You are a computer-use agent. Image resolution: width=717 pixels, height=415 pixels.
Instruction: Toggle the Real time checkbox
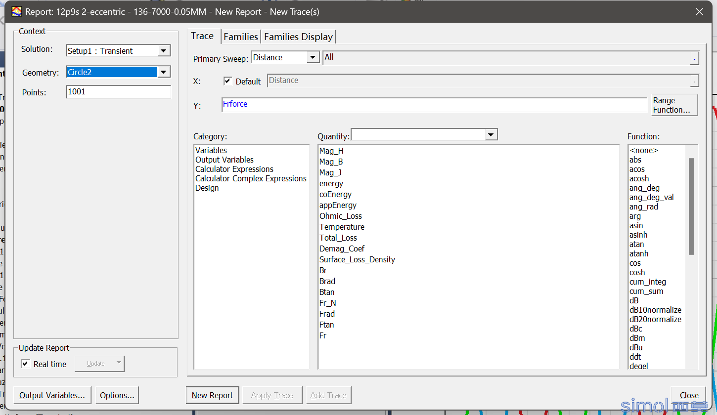[26, 364]
